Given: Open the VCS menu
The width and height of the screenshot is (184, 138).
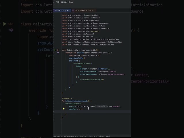Looking at the screenshot, I should pyautogui.click(x=57, y=2).
